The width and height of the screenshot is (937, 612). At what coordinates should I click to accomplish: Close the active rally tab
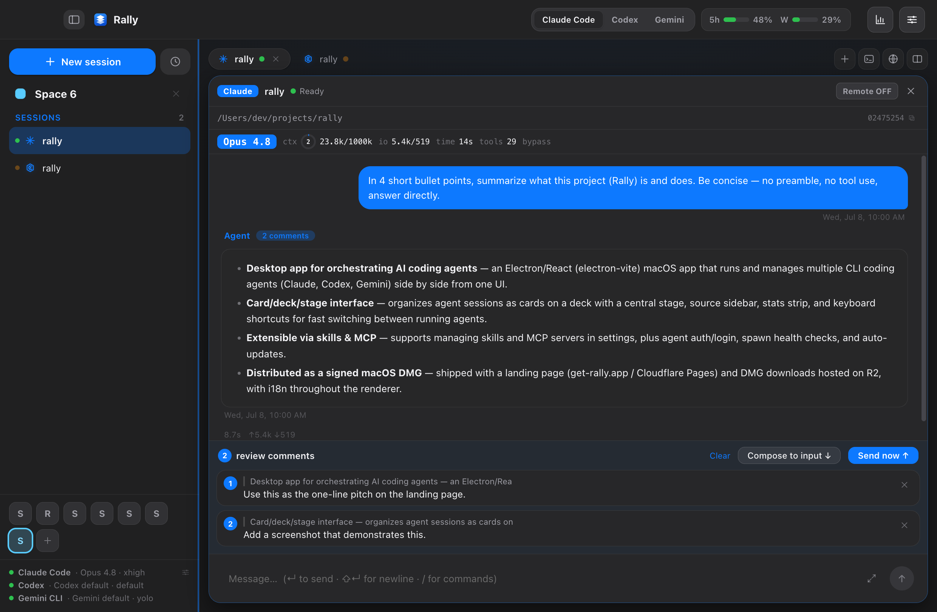click(x=276, y=59)
